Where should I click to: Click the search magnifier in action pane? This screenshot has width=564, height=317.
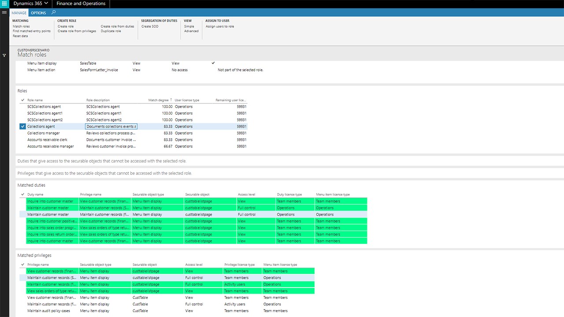click(54, 12)
